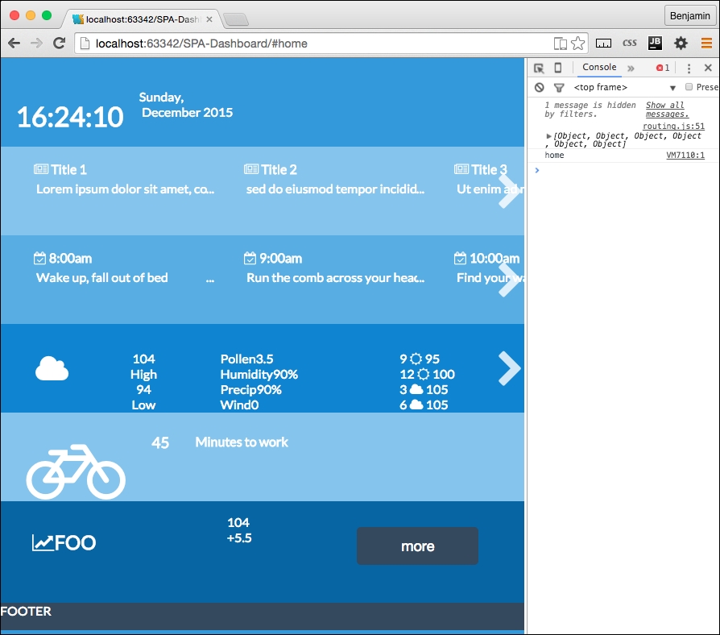Open the gear extension icon in toolbar
This screenshot has width=720, height=635.
point(681,44)
